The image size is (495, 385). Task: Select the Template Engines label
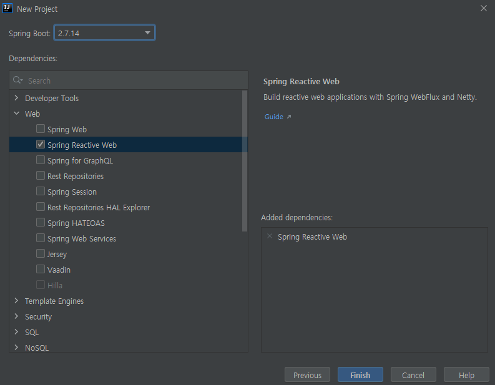point(54,301)
